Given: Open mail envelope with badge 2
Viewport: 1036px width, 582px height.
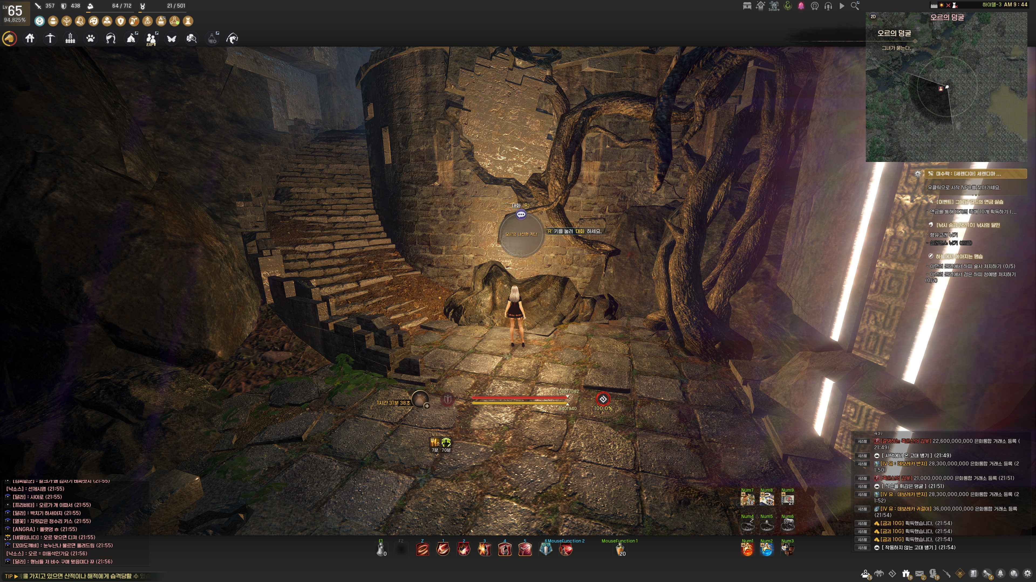Looking at the screenshot, I should coord(919,574).
